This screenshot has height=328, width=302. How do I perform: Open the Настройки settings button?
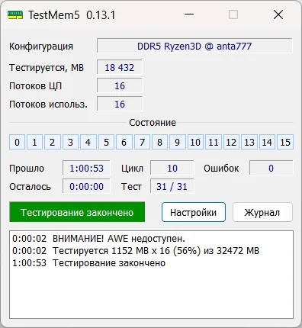coord(194,212)
